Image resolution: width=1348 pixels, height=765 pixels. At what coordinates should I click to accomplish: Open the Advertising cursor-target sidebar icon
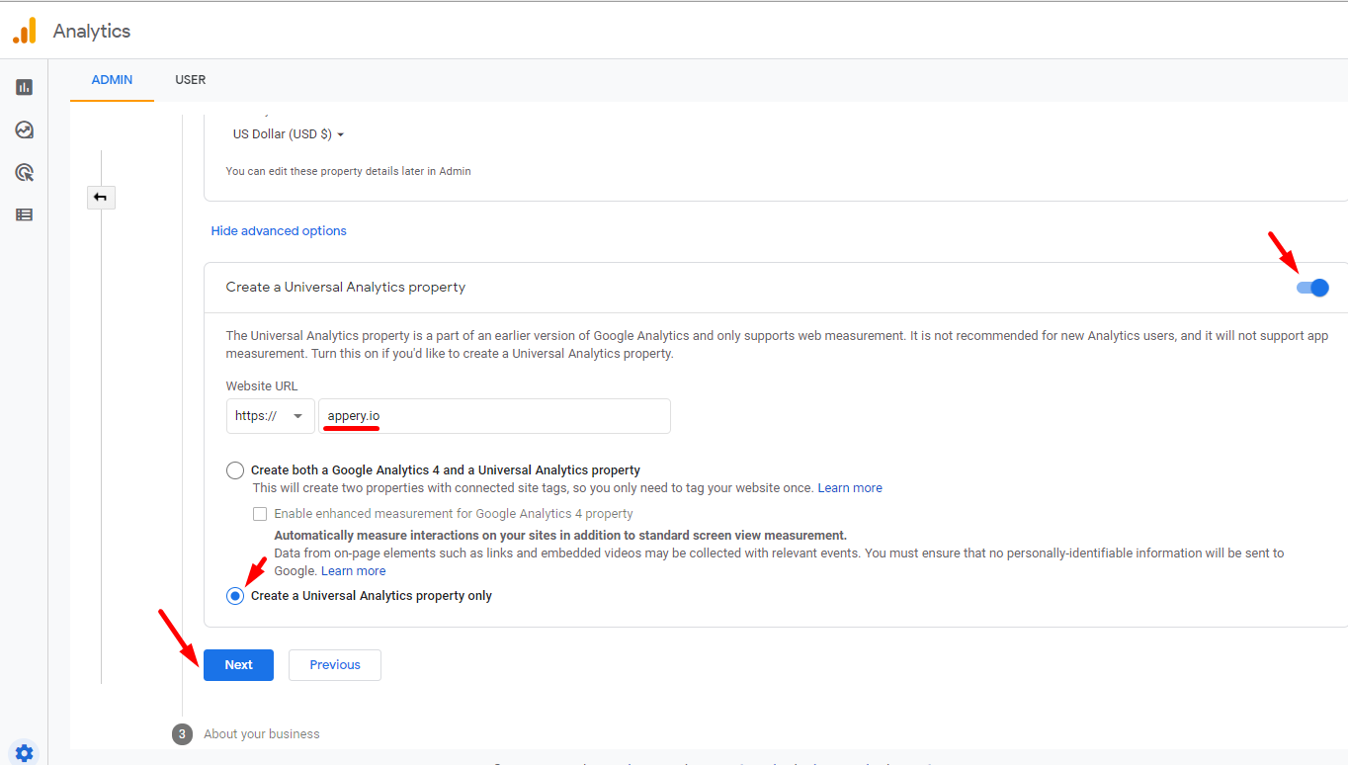click(x=25, y=172)
